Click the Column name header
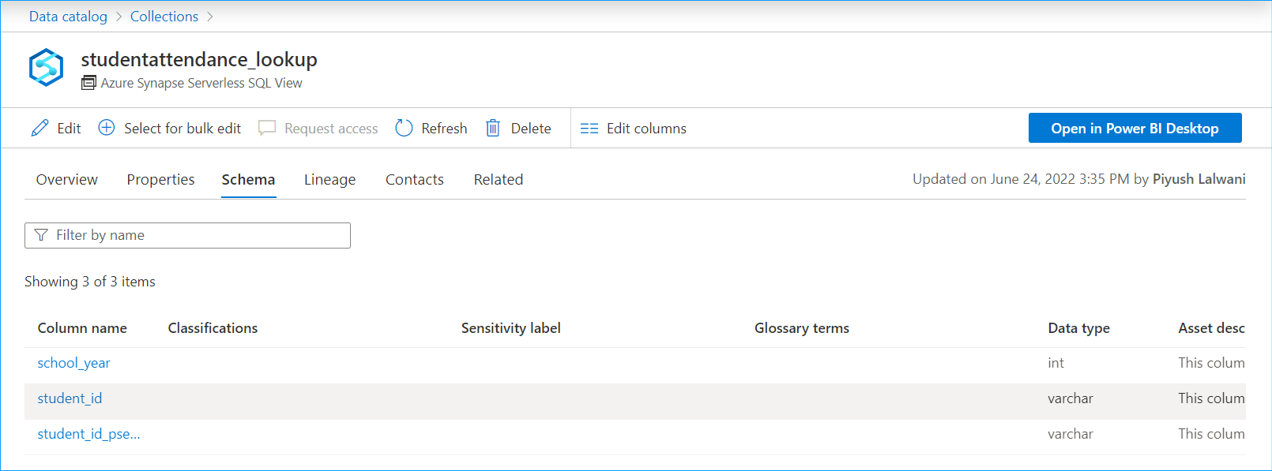Image resolution: width=1272 pixels, height=471 pixels. 82,328
